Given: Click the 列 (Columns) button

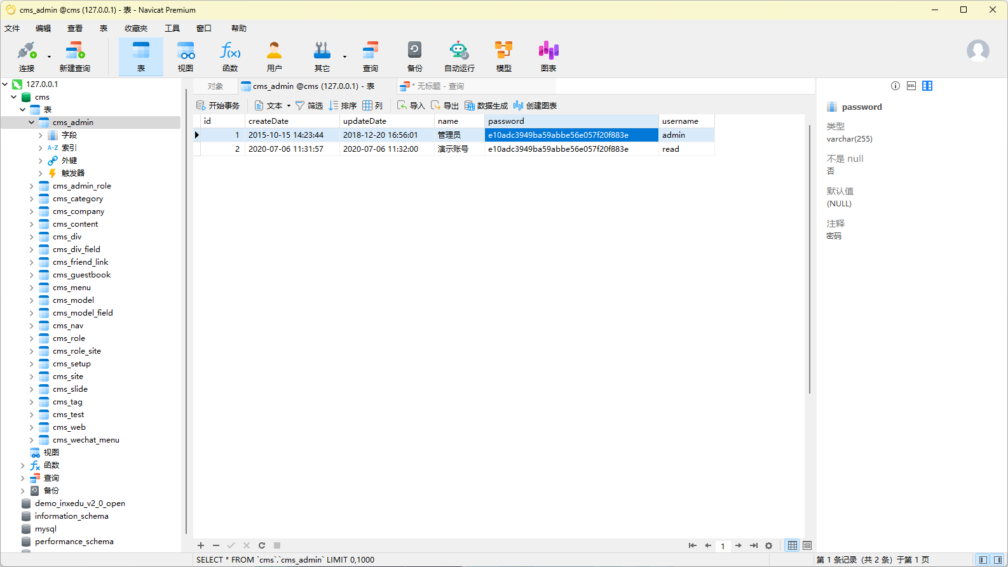Looking at the screenshot, I should [x=373, y=105].
